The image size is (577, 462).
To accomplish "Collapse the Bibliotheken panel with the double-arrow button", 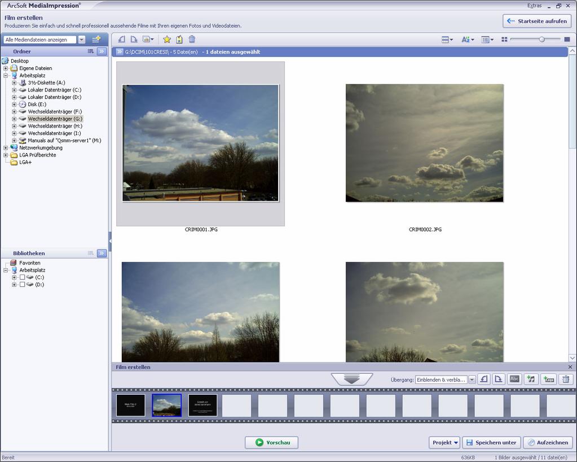I will pyautogui.click(x=102, y=253).
